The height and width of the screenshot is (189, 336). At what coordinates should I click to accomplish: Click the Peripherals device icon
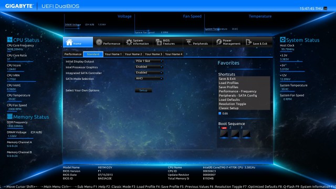click(188, 42)
